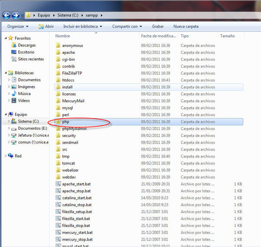The height and width of the screenshot is (247, 261).
Task: Sort by Nombre column header
Action: (x=63, y=36)
